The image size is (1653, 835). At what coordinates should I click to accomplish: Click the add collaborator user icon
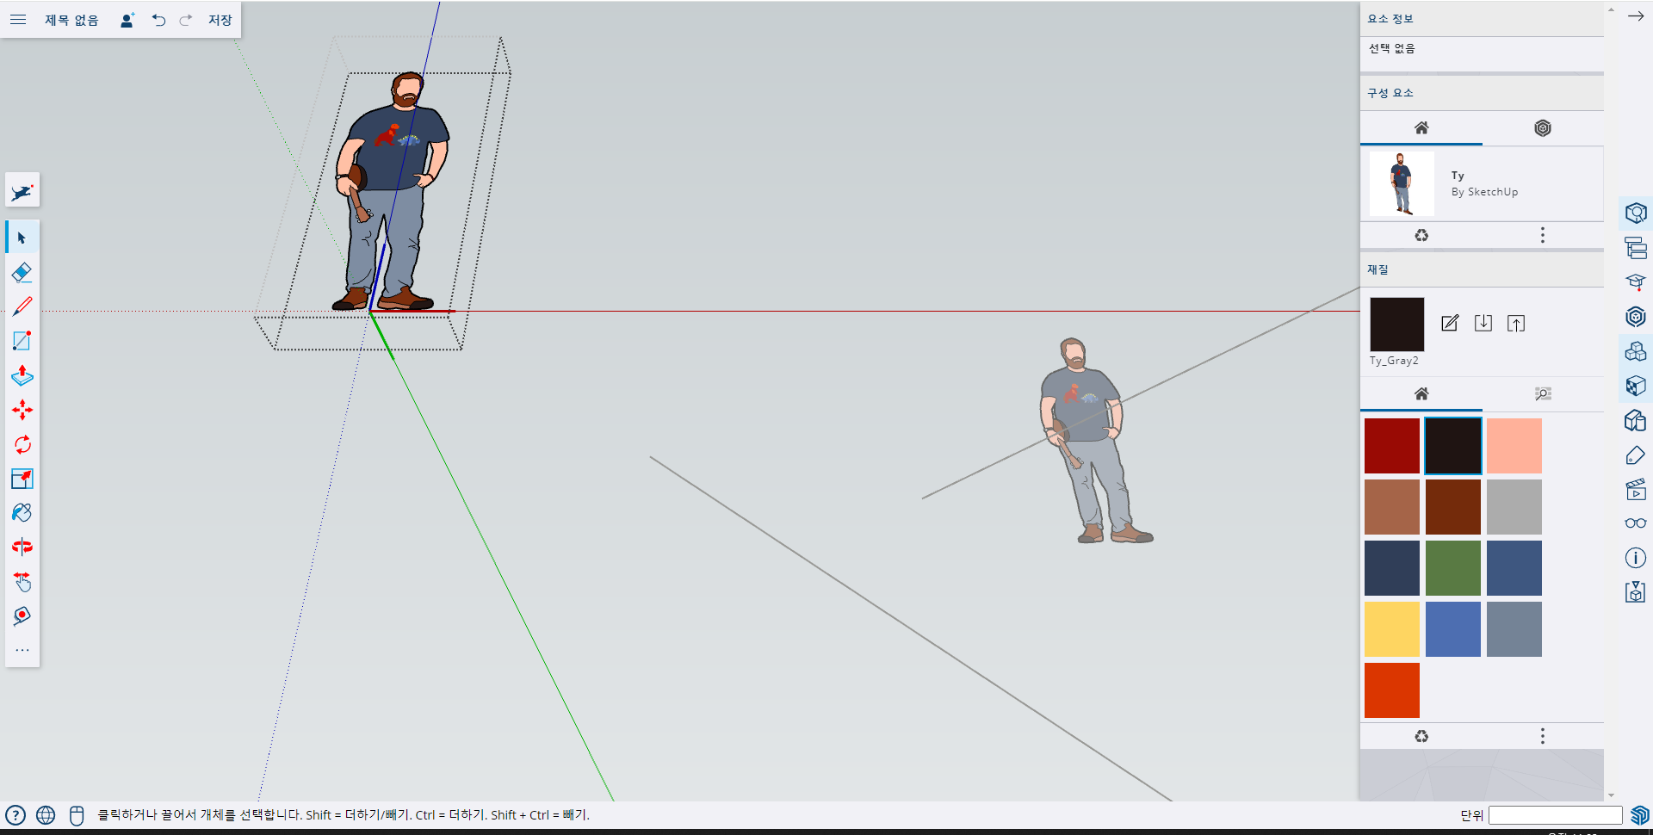tap(127, 20)
